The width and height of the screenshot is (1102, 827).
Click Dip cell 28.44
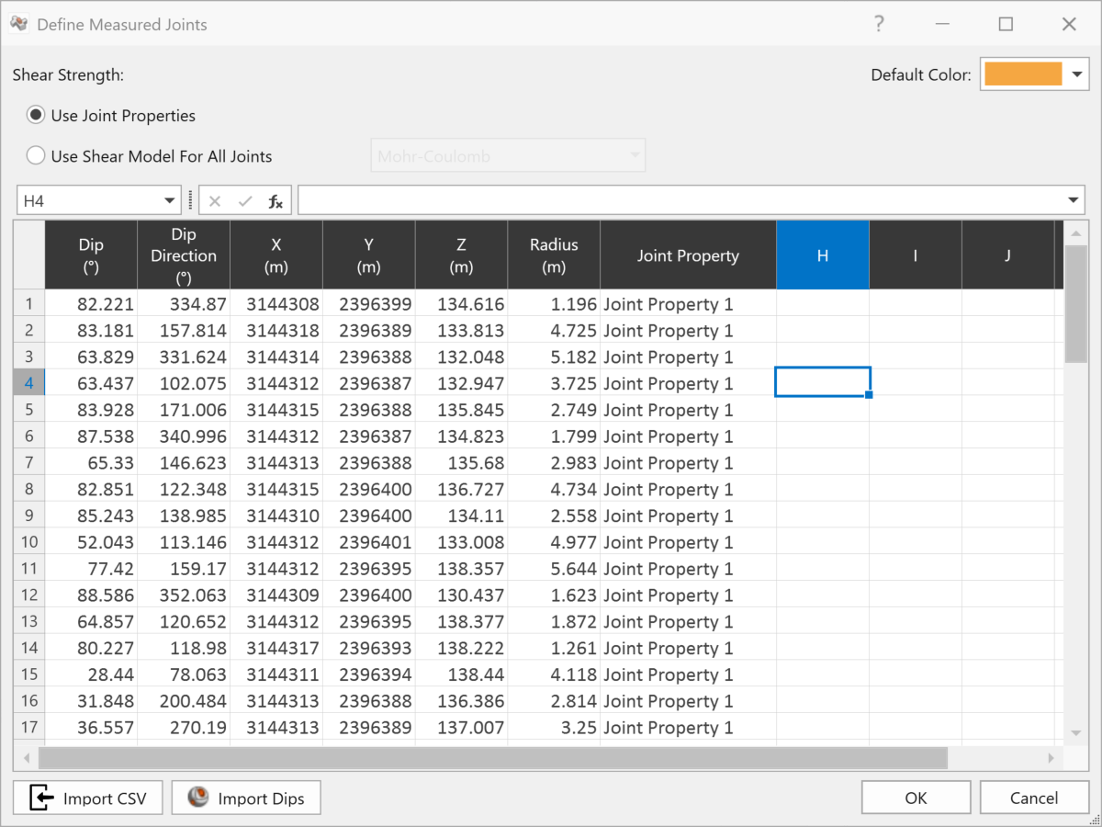[91, 674]
